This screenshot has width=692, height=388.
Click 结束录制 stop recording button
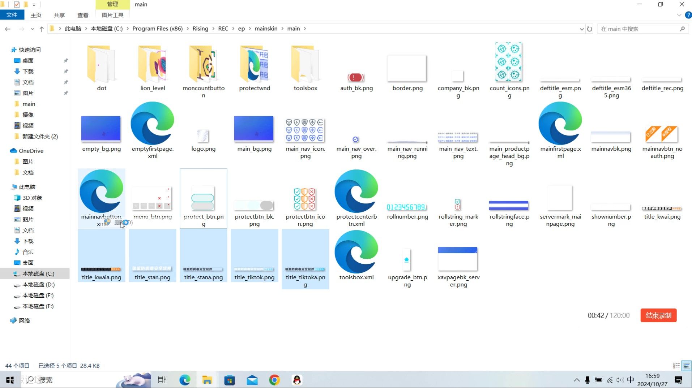[658, 315]
